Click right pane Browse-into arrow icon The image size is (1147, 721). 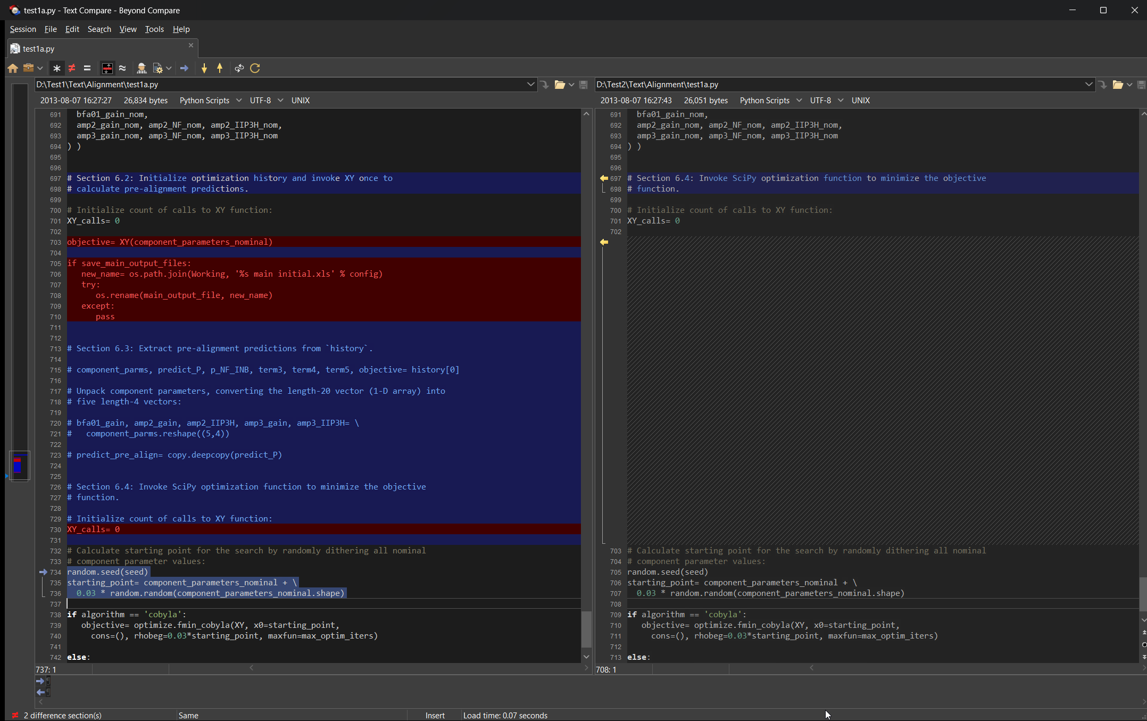1103,85
